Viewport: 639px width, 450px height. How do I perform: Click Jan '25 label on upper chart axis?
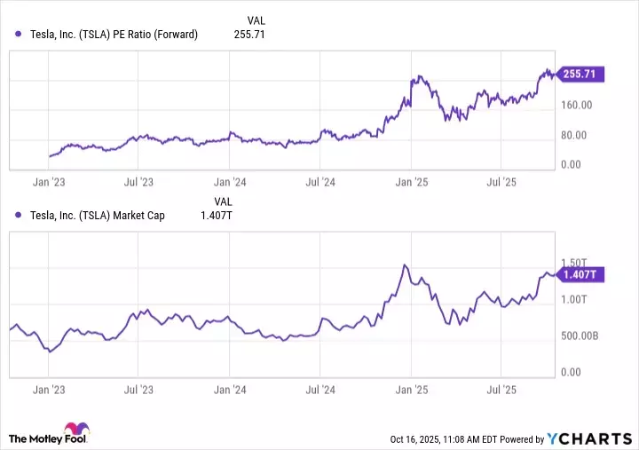click(x=412, y=182)
